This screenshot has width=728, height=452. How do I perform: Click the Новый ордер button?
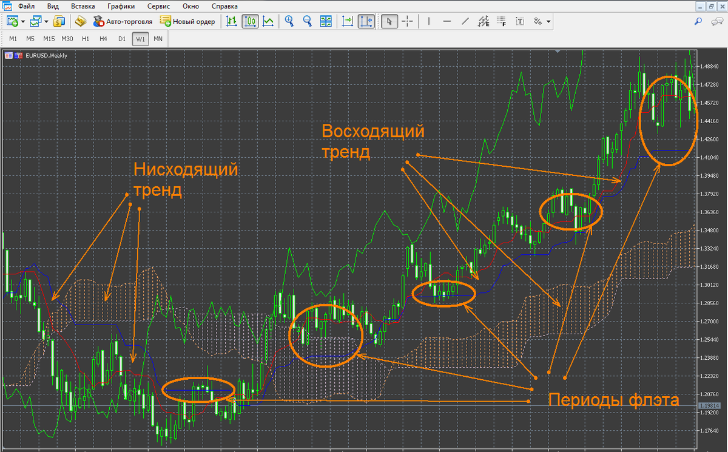[x=188, y=21]
